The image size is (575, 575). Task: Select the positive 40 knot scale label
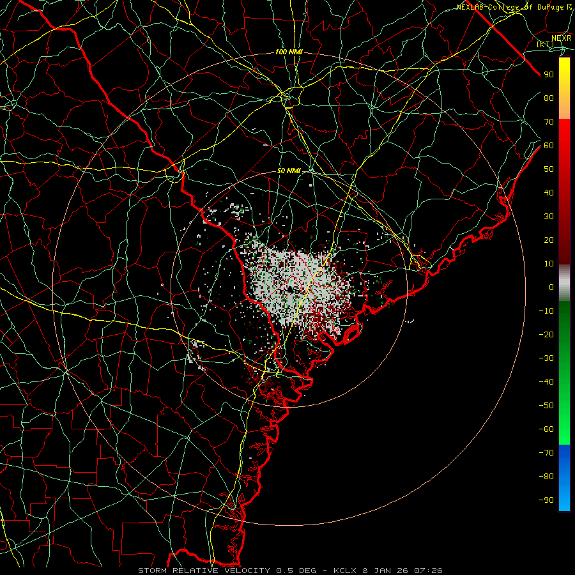point(549,193)
